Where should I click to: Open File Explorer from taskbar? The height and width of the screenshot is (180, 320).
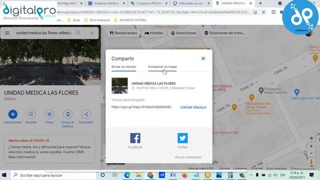point(138,175)
